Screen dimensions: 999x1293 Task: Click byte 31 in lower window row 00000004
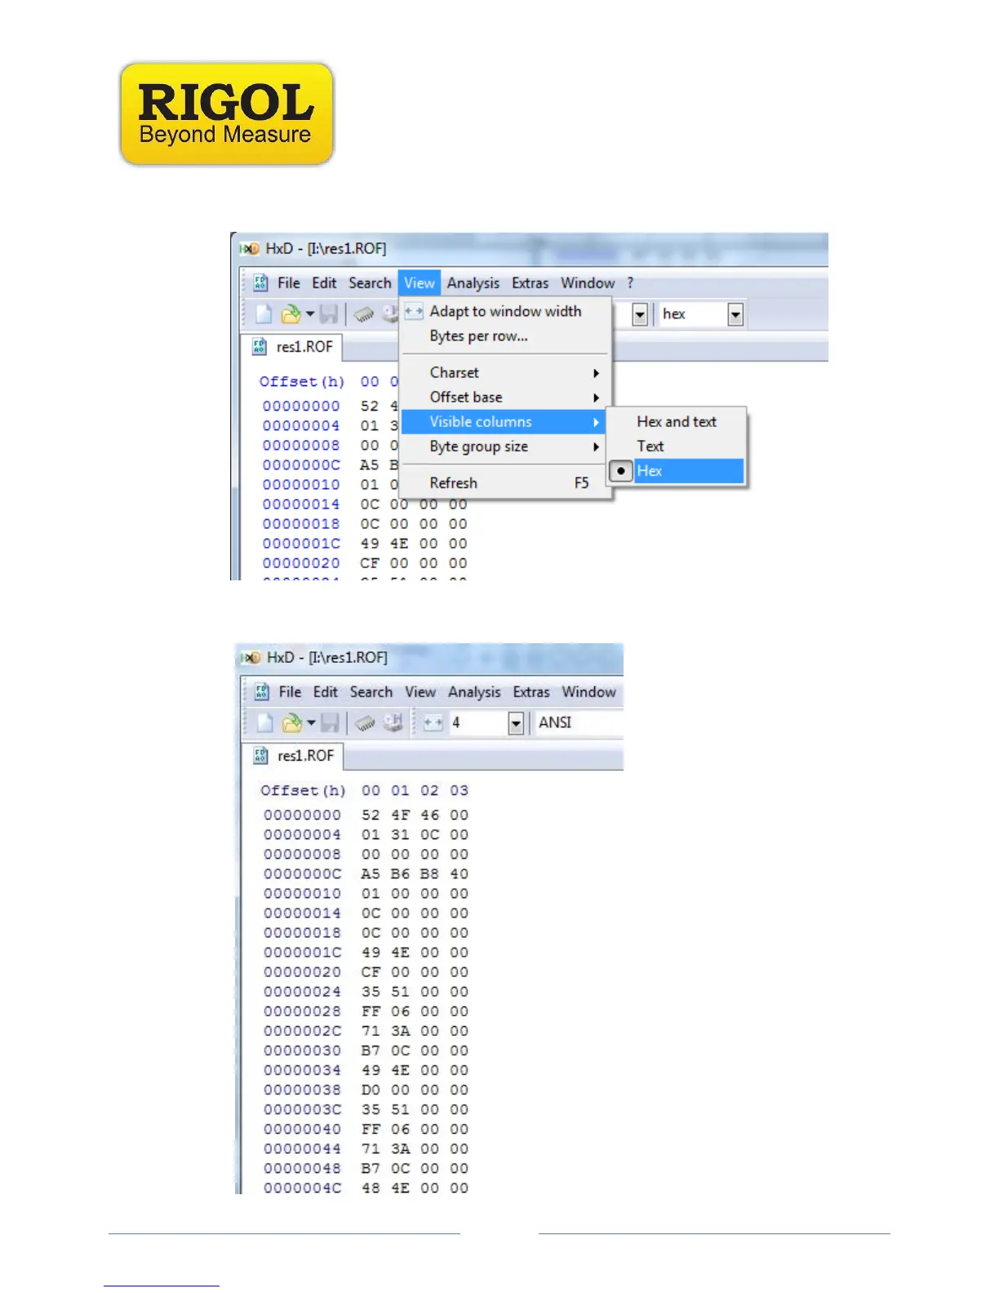[400, 834]
